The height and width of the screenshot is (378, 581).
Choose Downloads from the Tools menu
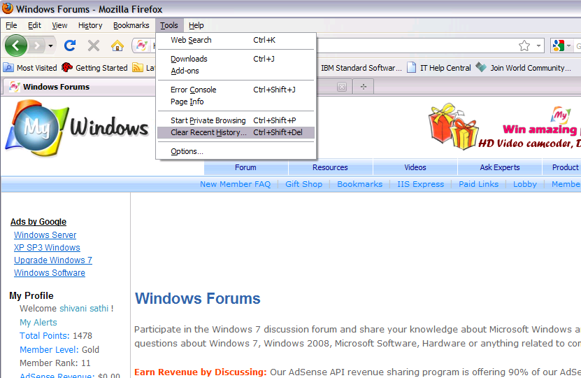coord(236,59)
